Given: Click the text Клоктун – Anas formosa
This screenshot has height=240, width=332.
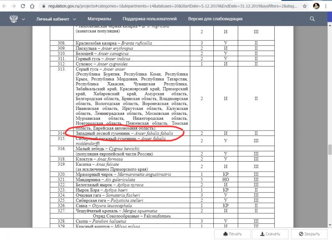Looking at the screenshot, I should (x=99, y=159).
